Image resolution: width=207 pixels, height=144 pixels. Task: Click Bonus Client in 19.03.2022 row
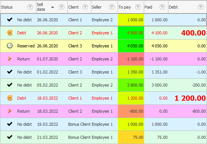click(79, 124)
